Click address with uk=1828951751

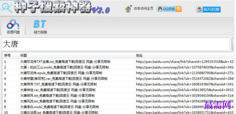coord(185,112)
